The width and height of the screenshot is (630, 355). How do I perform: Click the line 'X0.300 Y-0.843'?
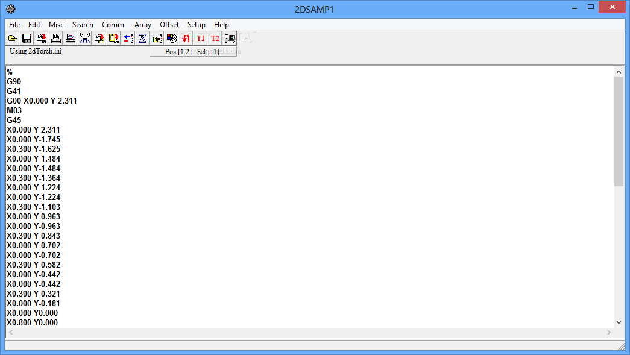[x=33, y=236]
